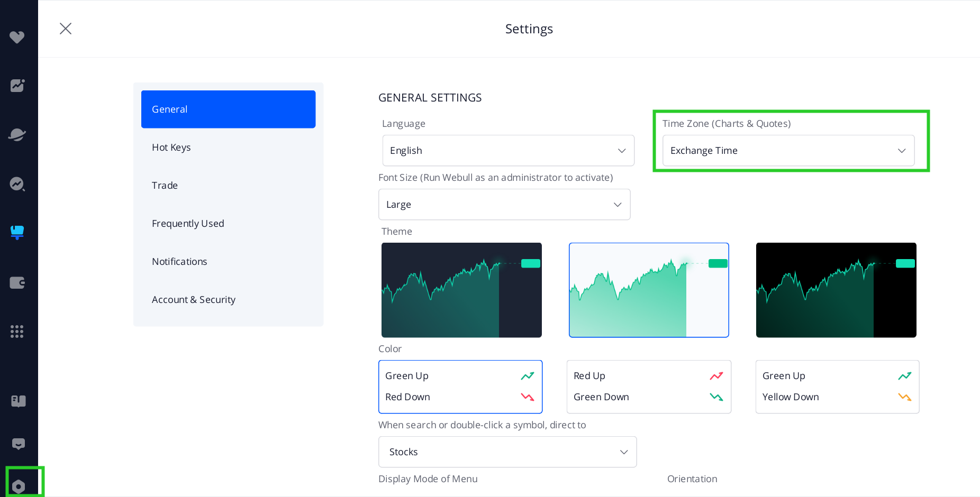Open the wallet Account icon in sidebar
Screen dimensions: 980x497
click(17, 283)
